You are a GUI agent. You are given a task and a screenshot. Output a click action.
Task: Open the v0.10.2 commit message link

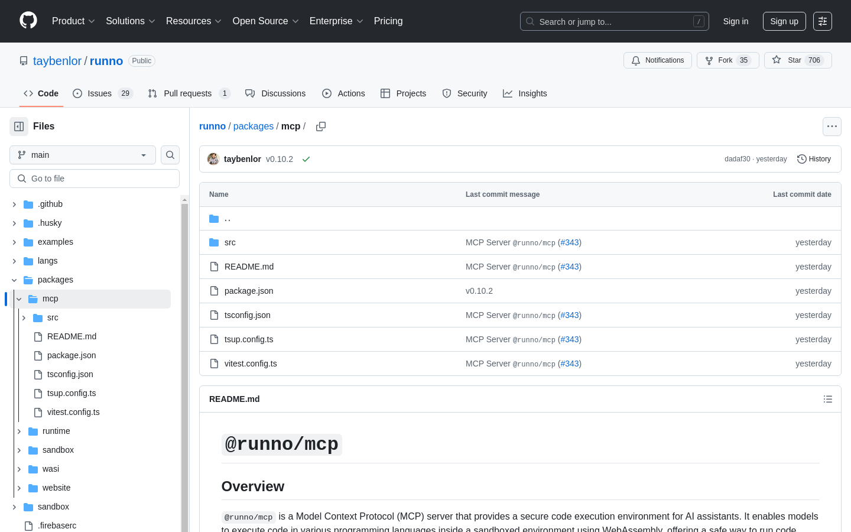[280, 159]
